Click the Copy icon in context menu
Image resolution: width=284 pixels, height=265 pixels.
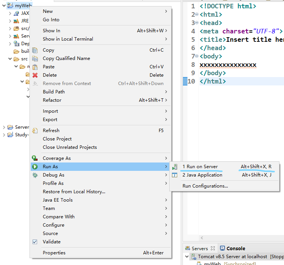pyautogui.click(x=35, y=50)
